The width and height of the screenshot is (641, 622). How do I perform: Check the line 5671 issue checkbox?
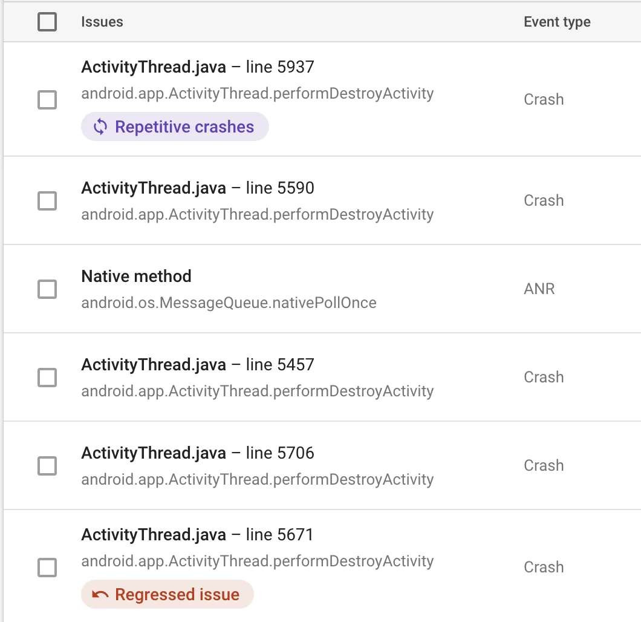(47, 568)
